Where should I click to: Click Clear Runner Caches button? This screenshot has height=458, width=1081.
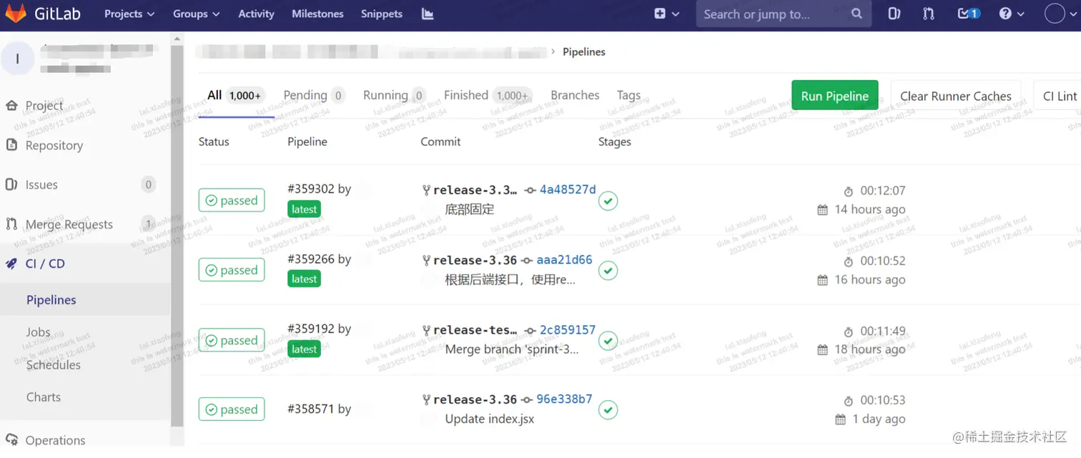click(955, 96)
